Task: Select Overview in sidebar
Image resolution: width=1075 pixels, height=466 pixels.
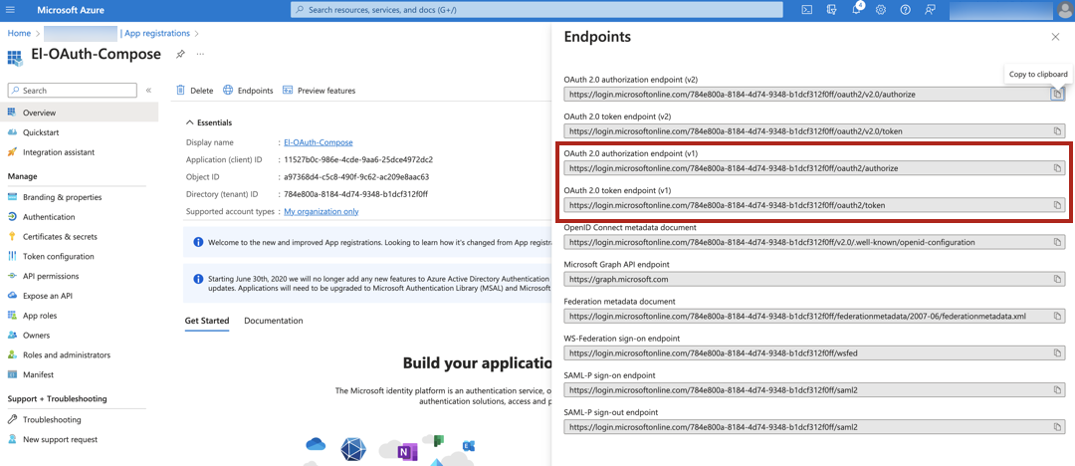Action: pyautogui.click(x=79, y=113)
